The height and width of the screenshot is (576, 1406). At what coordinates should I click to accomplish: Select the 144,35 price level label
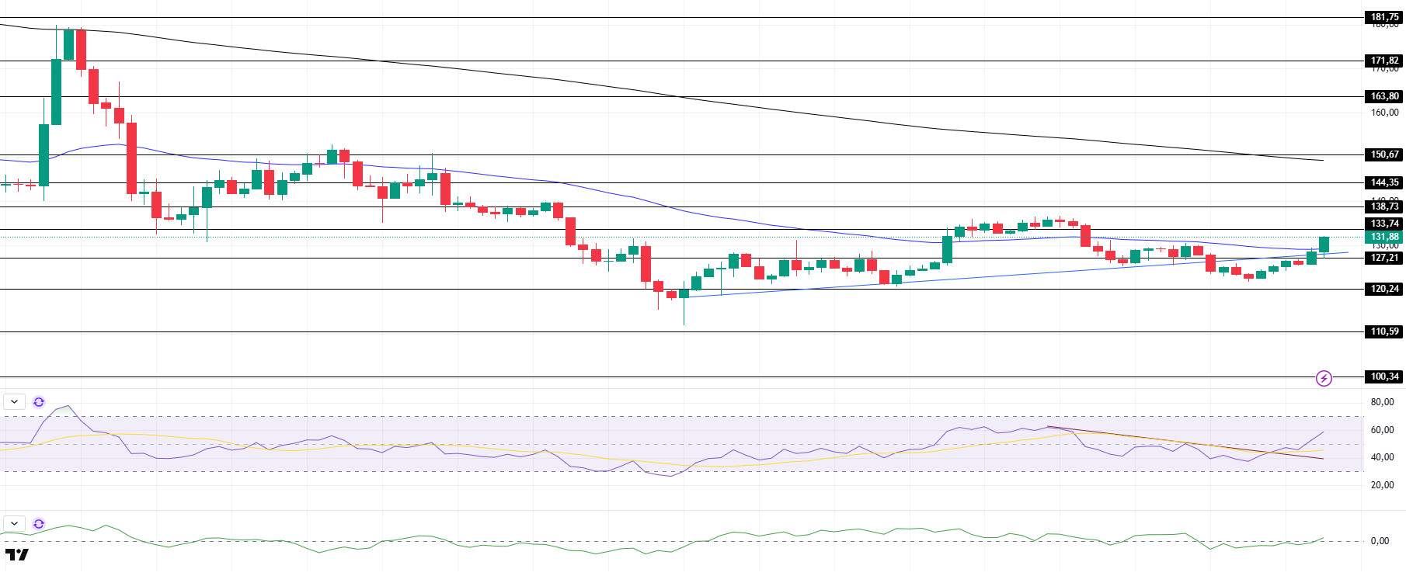(x=1384, y=183)
